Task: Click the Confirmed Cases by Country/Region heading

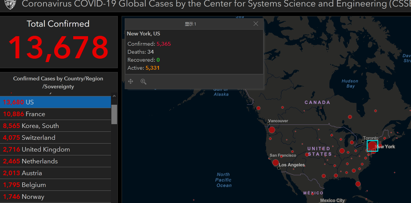Action: click(58, 83)
